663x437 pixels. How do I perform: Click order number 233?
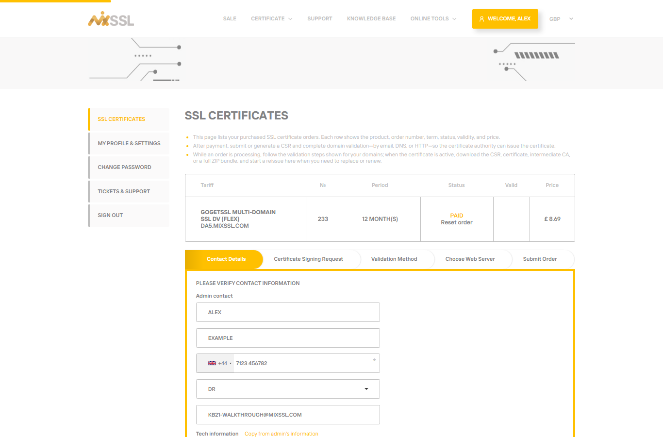point(323,219)
